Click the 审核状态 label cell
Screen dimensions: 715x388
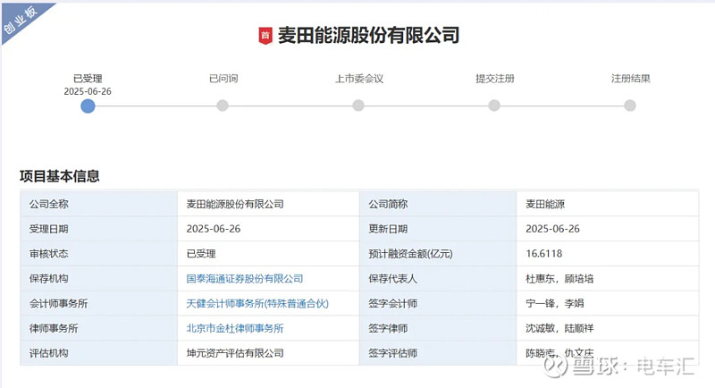98,254
